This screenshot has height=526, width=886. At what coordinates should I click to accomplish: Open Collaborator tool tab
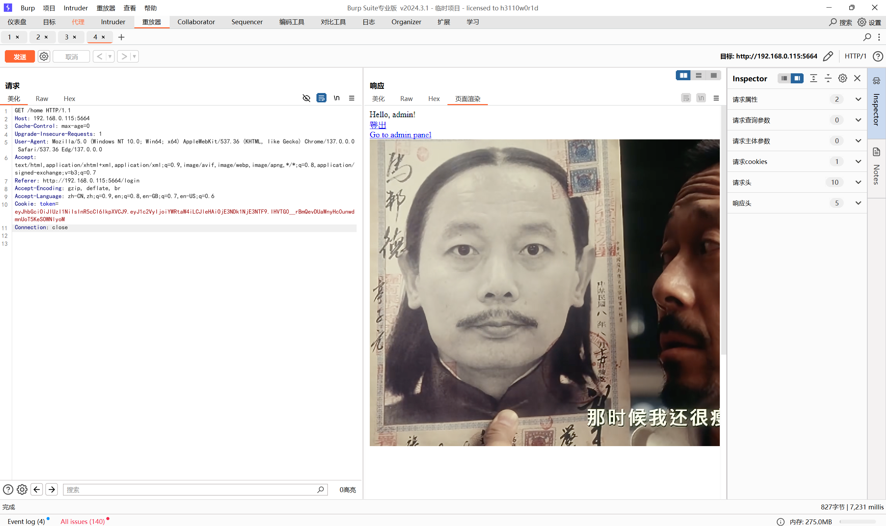tap(196, 22)
